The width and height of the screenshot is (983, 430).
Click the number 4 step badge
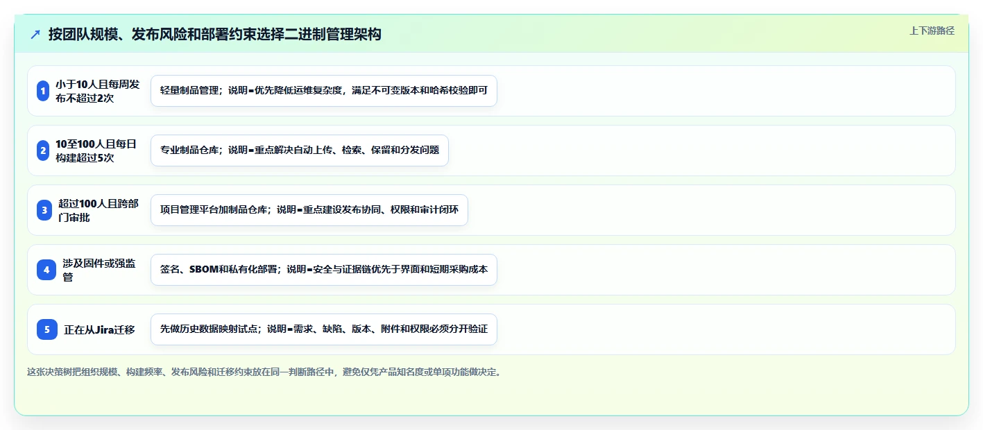point(46,270)
